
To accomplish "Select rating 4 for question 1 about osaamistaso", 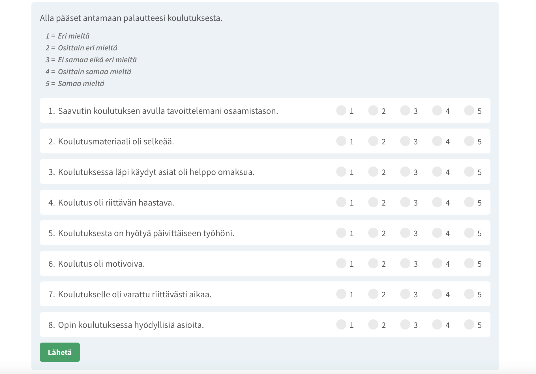I will 437,110.
